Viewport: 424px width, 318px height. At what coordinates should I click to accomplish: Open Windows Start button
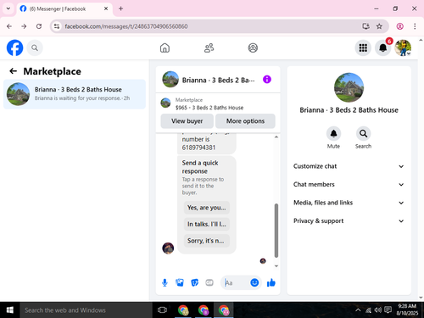[x=9, y=310]
